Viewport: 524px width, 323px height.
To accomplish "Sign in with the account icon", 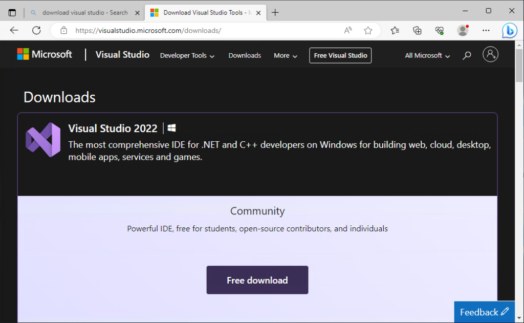I will [x=490, y=54].
